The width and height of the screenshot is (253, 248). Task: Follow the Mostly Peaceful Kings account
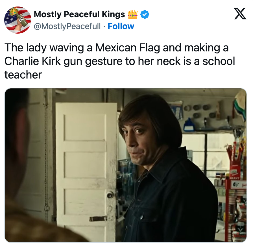point(121,26)
